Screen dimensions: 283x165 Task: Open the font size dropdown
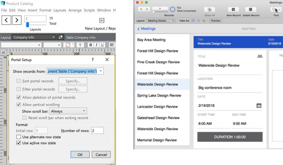[x=52, y=45]
